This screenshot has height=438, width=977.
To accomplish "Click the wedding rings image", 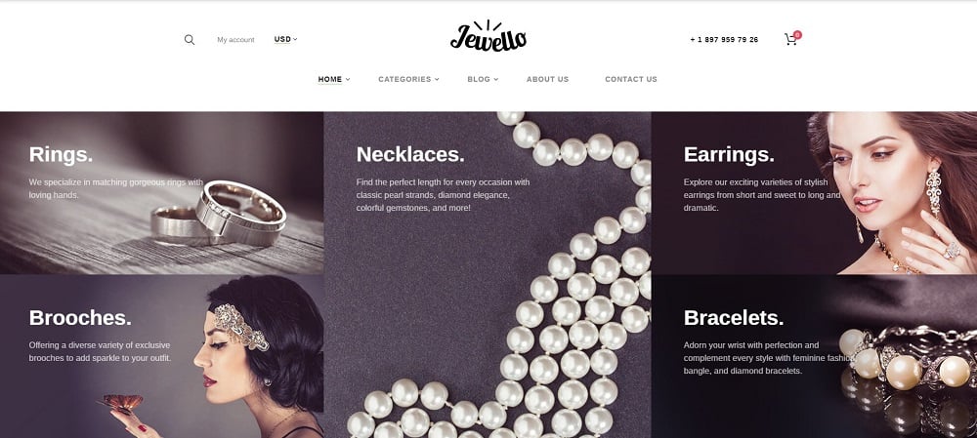I will point(218,214).
